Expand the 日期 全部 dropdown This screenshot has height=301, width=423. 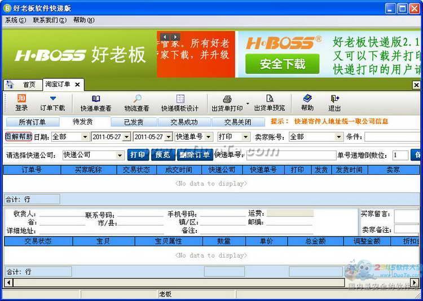tap(85, 137)
